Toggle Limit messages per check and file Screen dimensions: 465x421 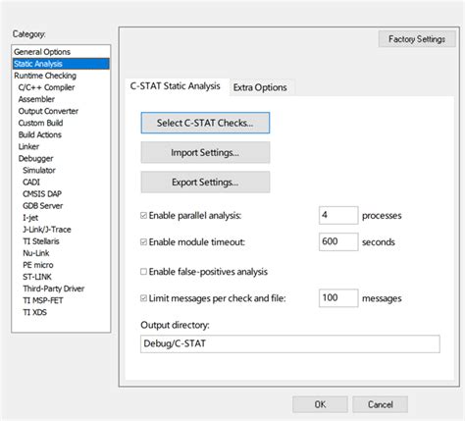tap(143, 298)
